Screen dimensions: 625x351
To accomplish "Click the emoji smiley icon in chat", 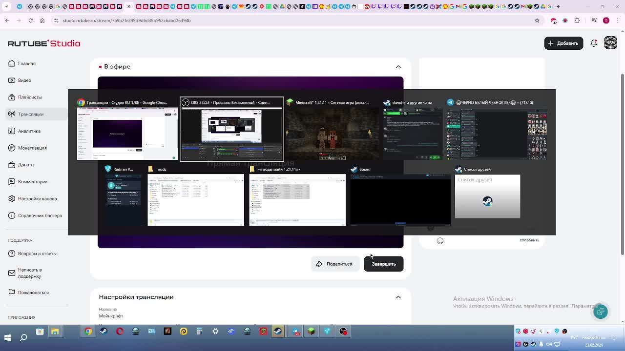I will click(440, 240).
